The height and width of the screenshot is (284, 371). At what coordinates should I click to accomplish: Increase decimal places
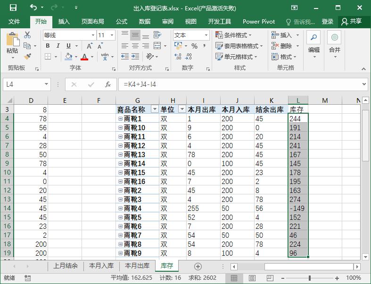(178, 57)
